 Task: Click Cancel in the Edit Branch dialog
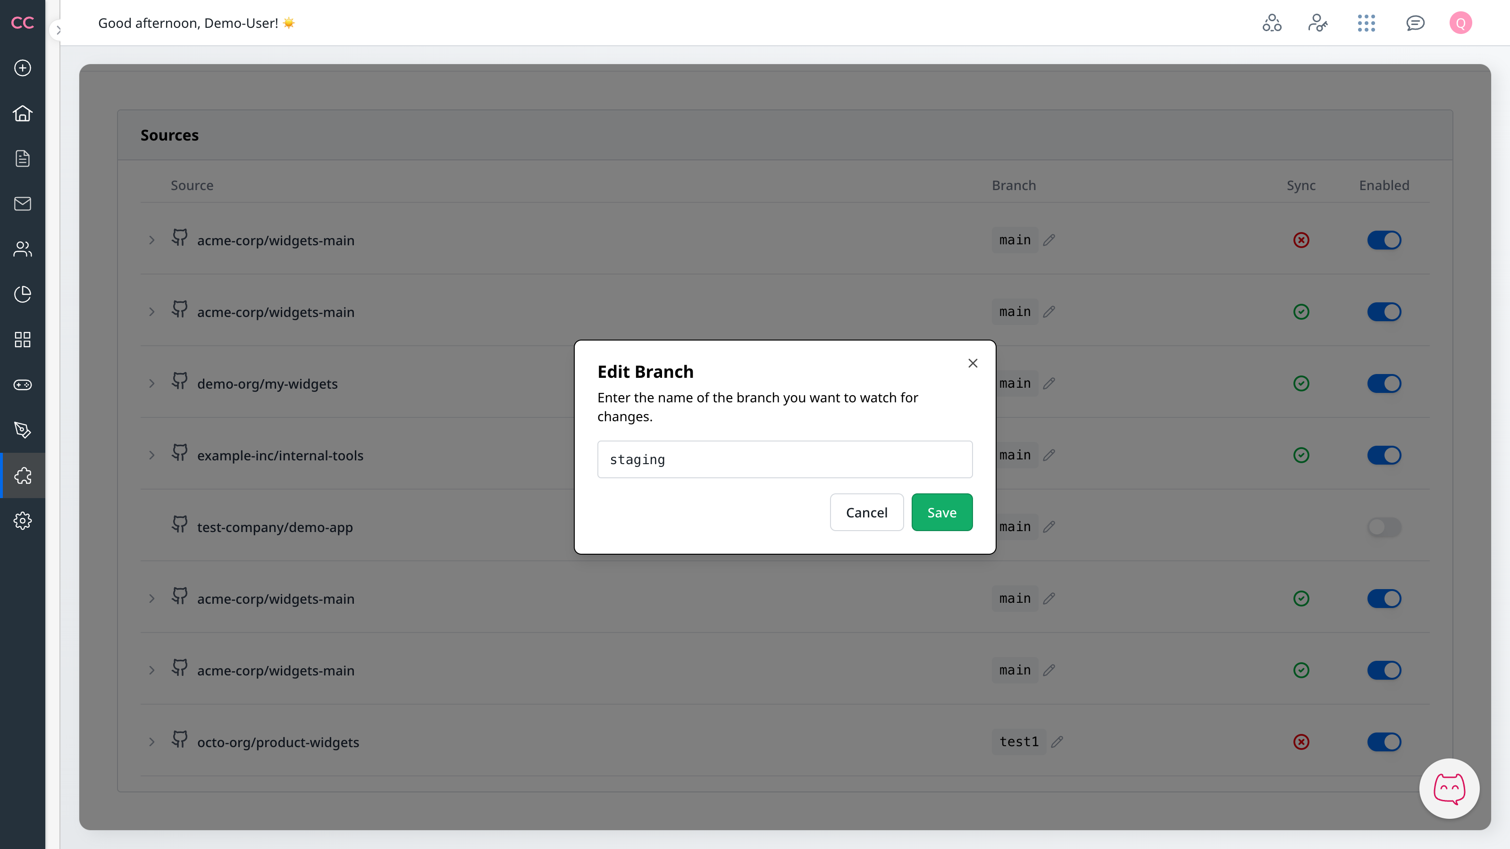pos(866,513)
